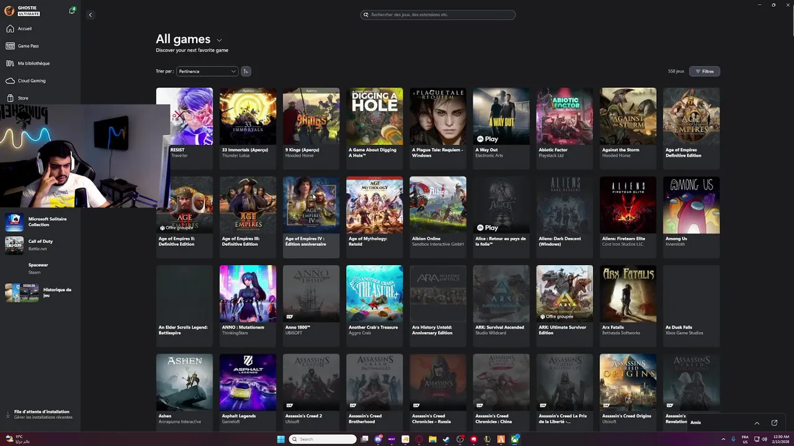
Task: Open Another Crab's Treasure cover
Action: pos(375,294)
